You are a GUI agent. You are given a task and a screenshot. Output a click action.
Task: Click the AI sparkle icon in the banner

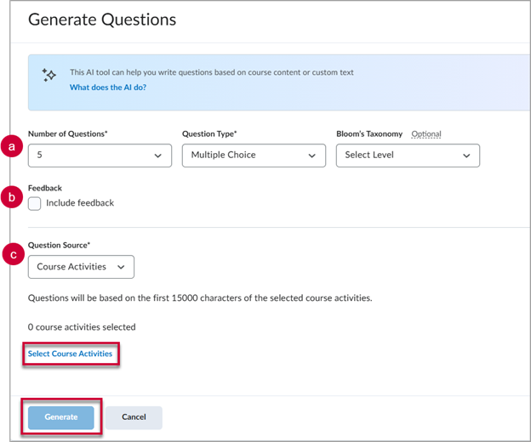click(49, 75)
